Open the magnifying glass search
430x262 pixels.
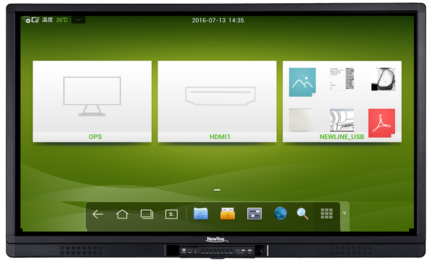coord(302,213)
